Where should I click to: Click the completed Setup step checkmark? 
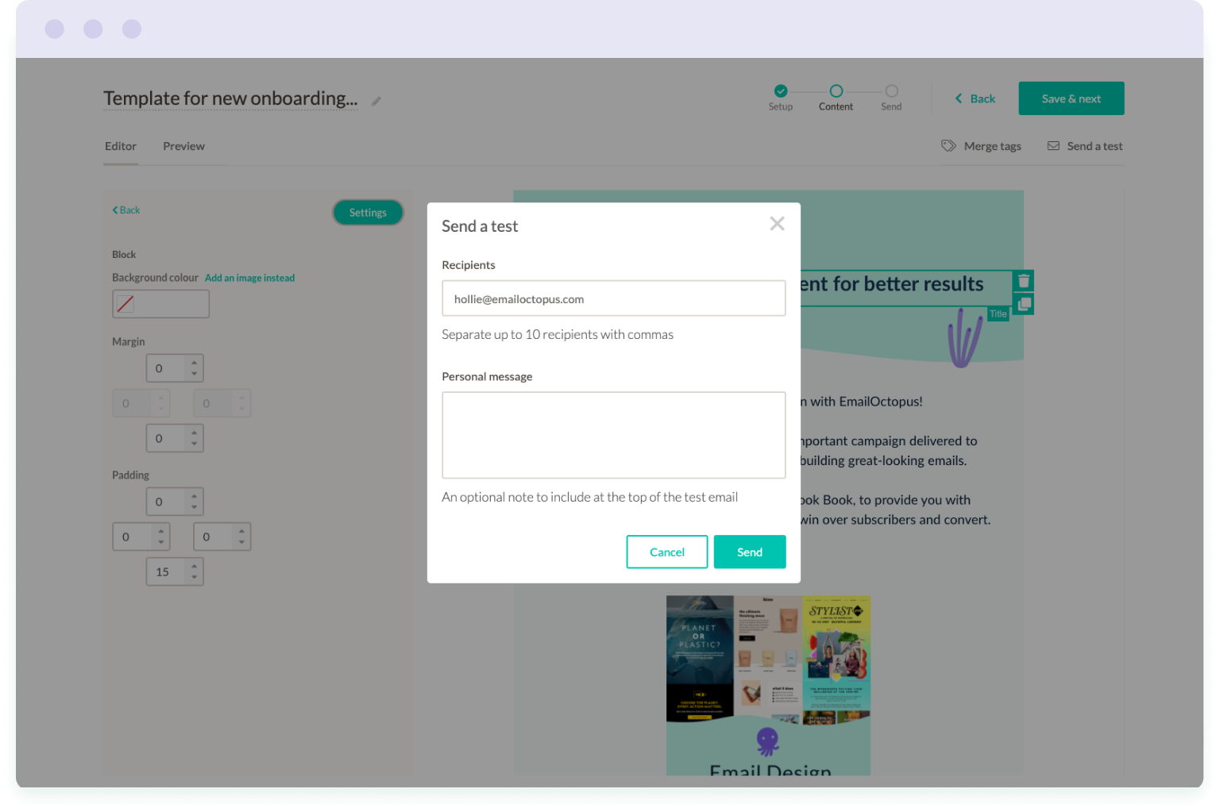pos(780,91)
